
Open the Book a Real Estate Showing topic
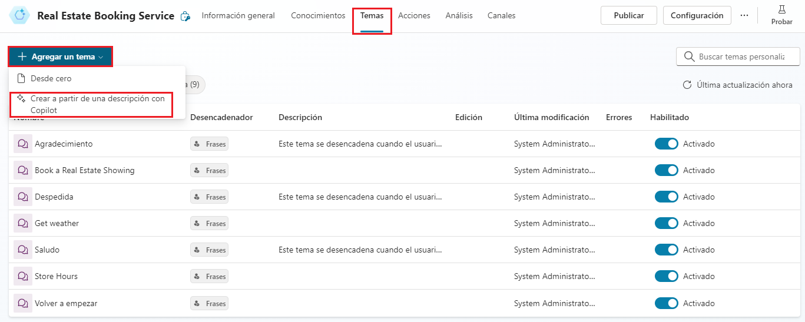point(84,170)
